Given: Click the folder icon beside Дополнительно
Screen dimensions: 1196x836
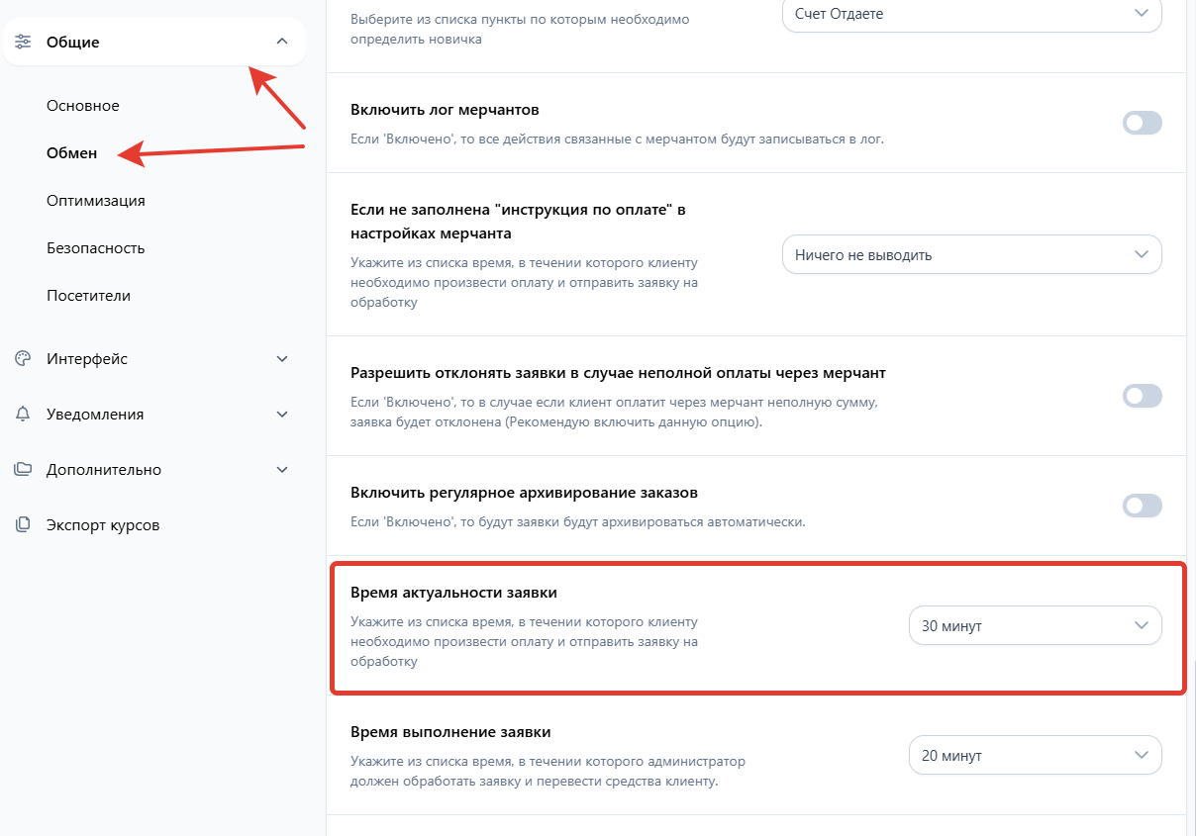Looking at the screenshot, I should tap(23, 470).
